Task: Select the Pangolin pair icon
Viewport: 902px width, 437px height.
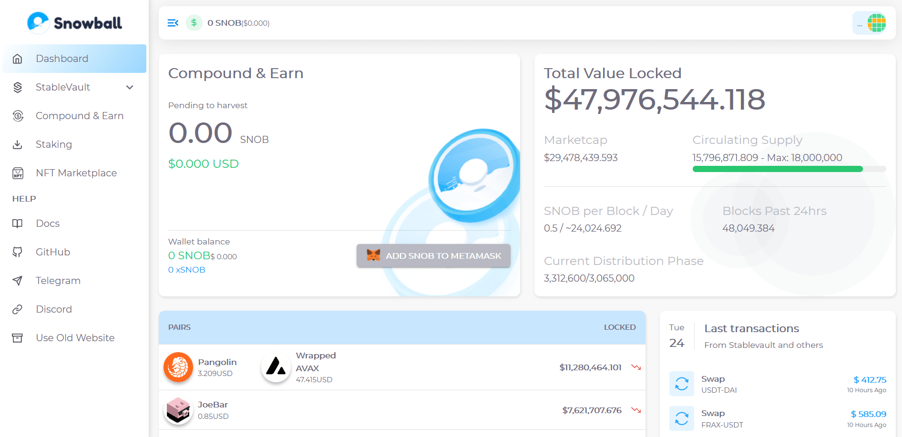Action: pos(178,367)
